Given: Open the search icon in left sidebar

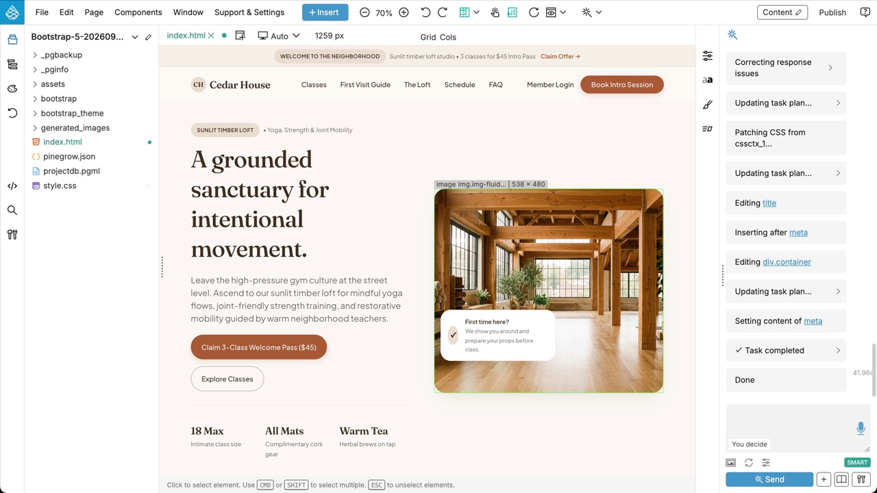Looking at the screenshot, I should click(x=12, y=210).
